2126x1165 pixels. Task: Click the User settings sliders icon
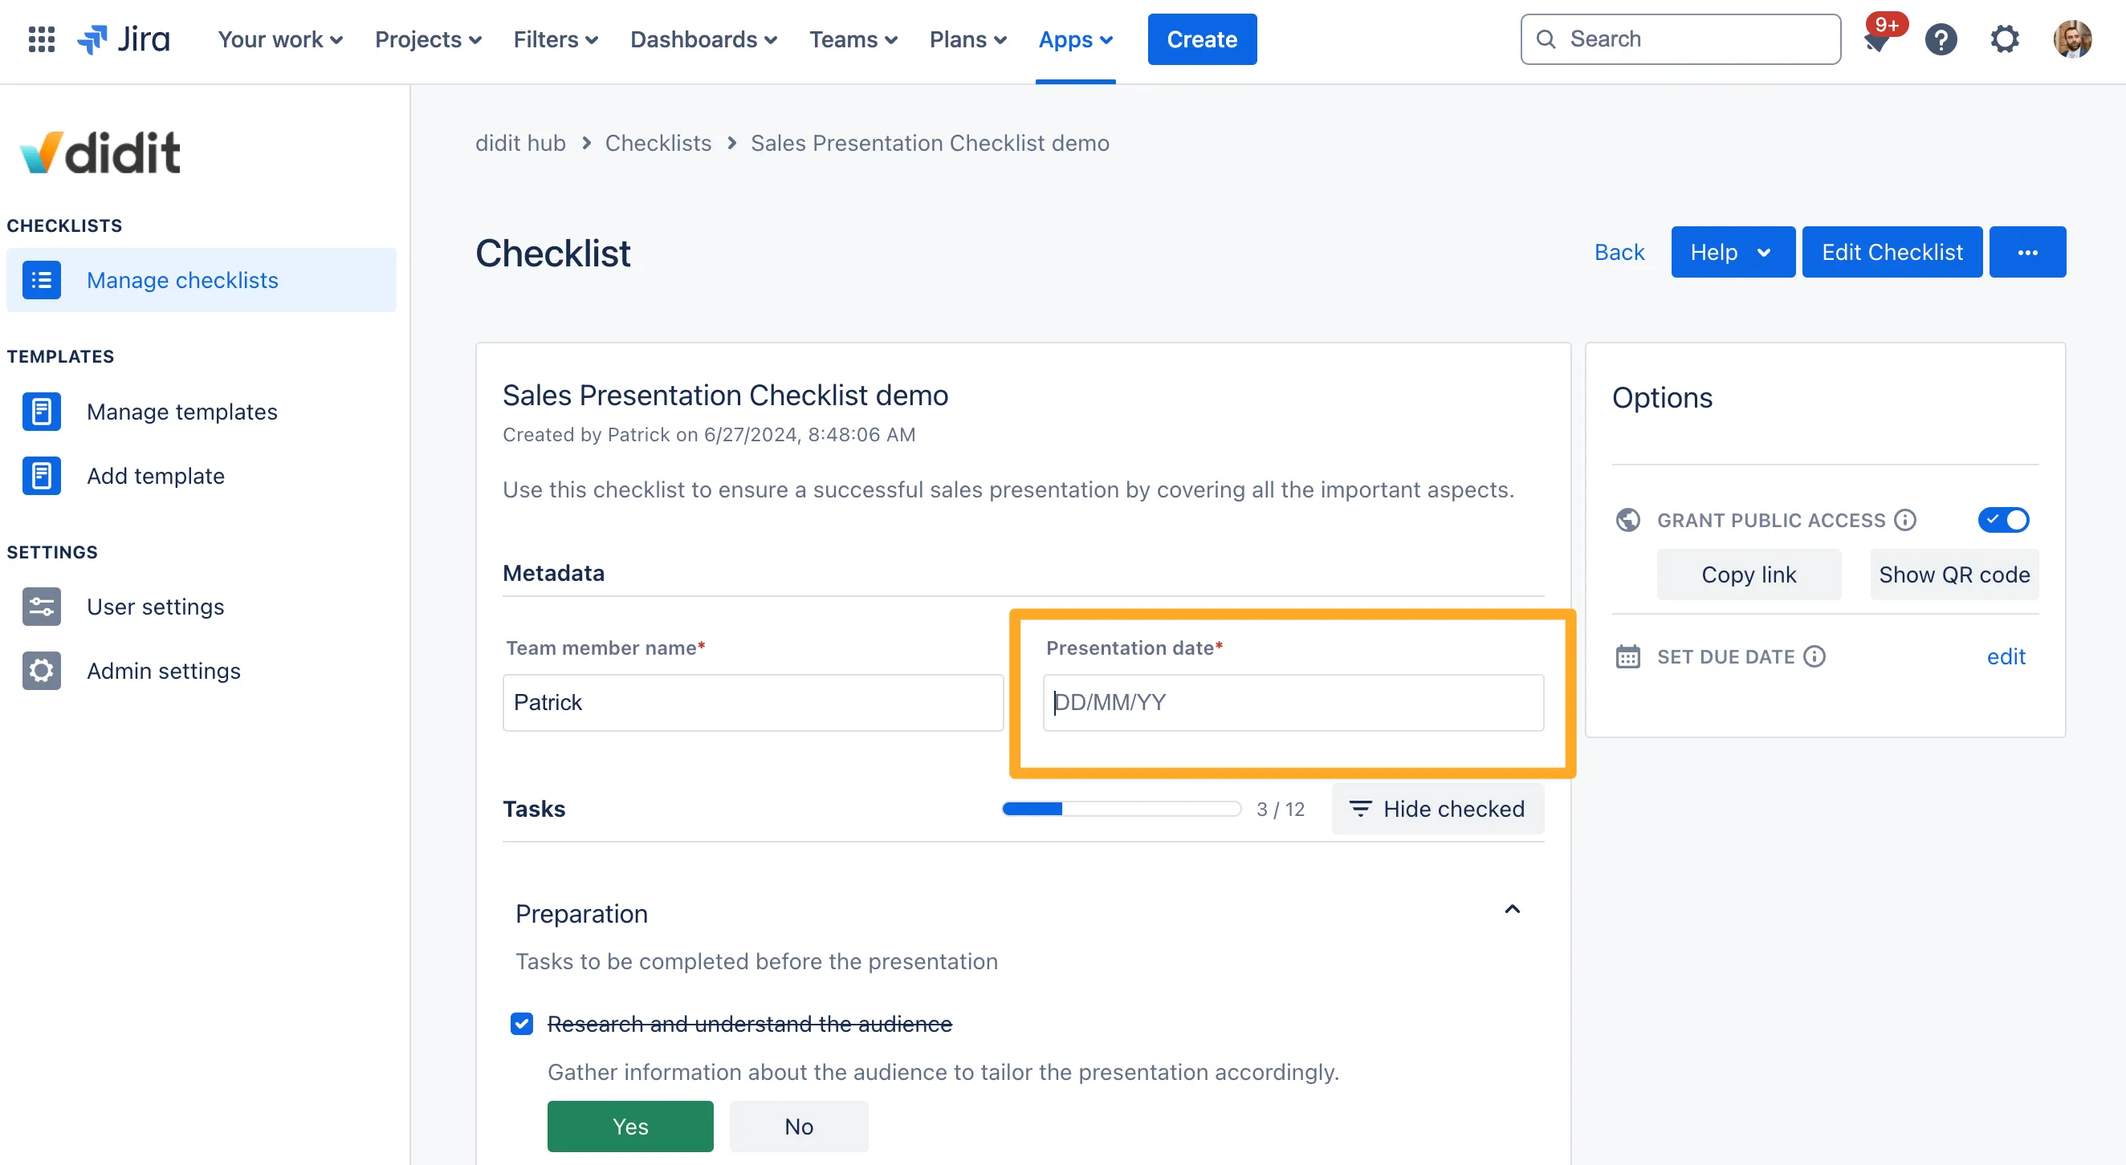[x=41, y=607]
